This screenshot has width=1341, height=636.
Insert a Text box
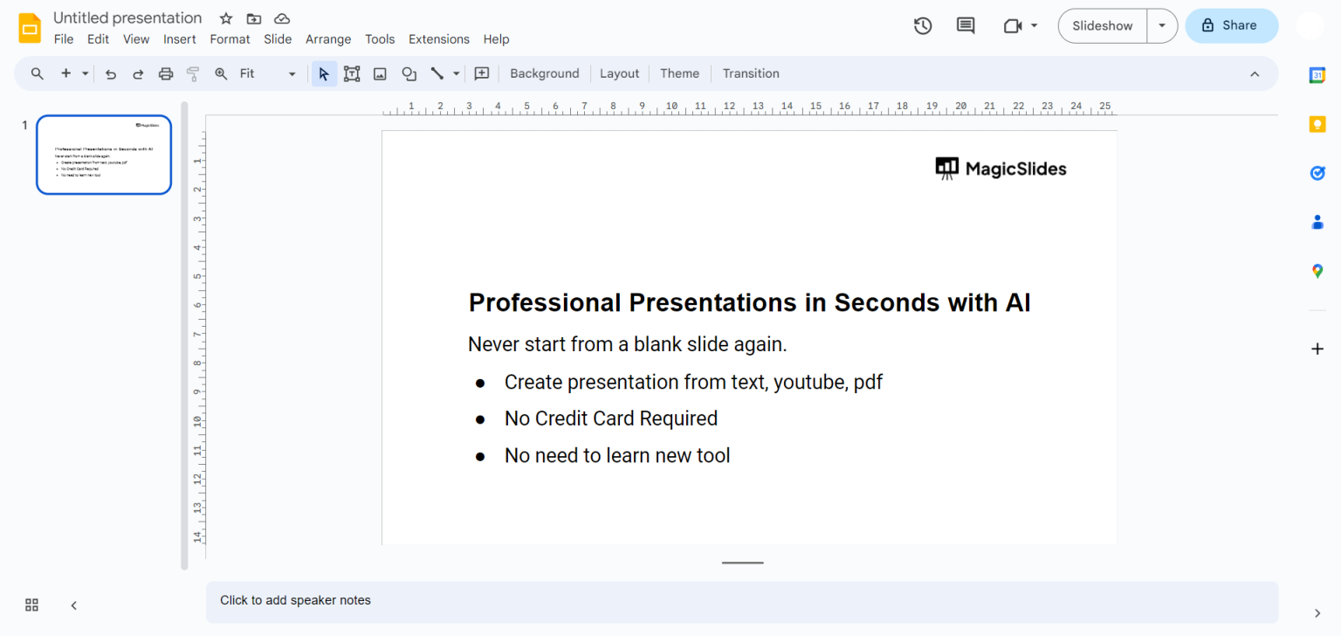pos(352,73)
